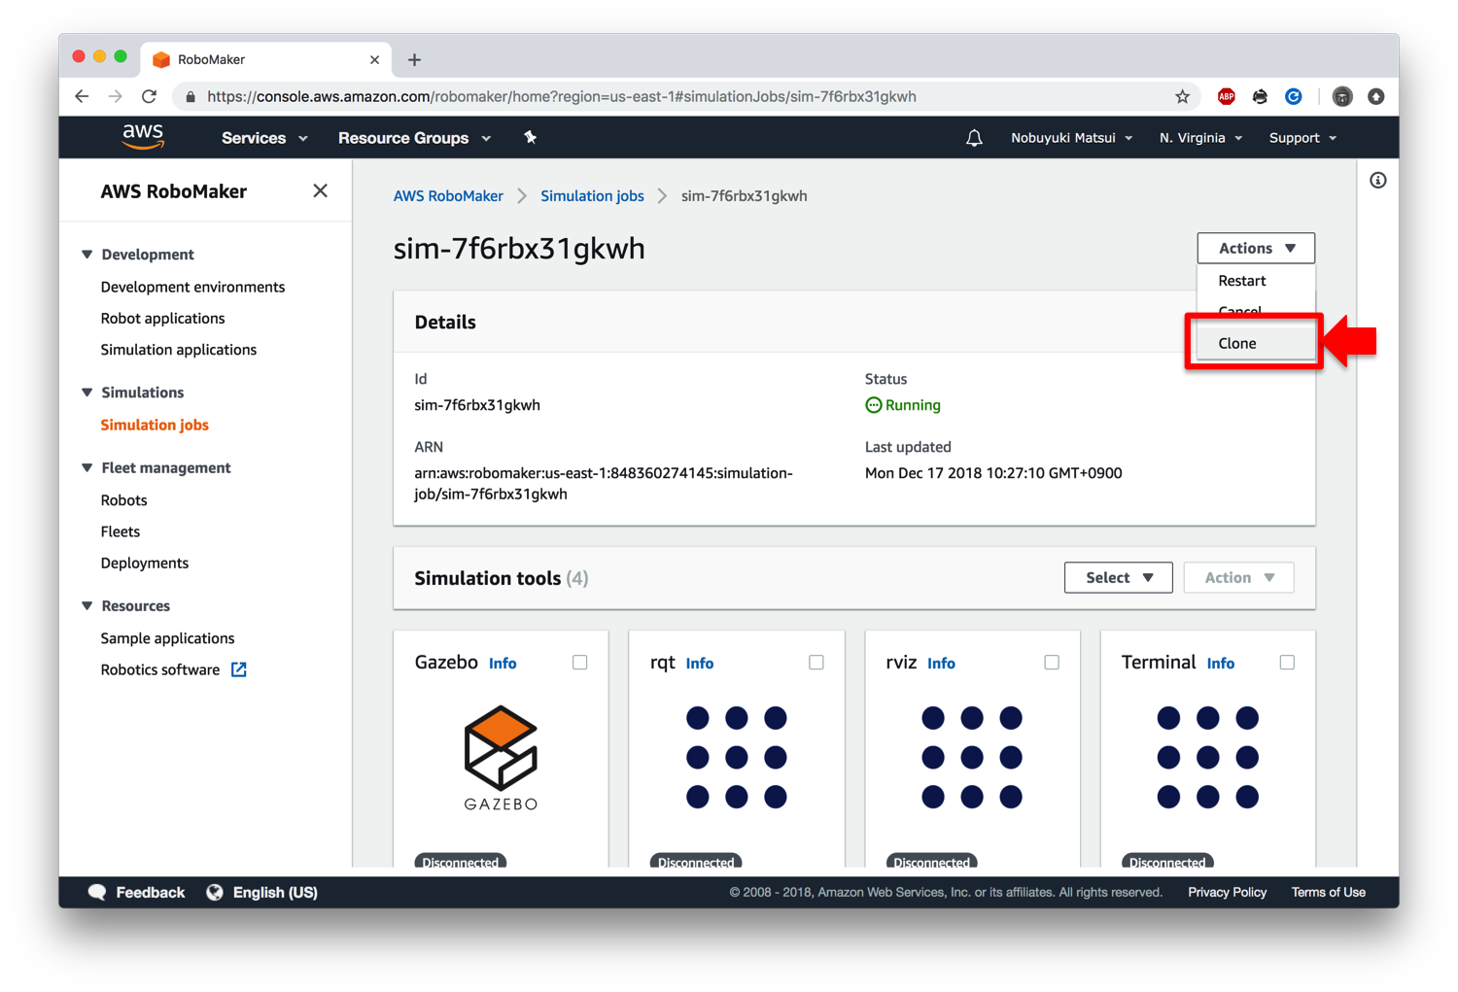Open Robotics software external link
This screenshot has width=1458, height=992.
point(172,669)
